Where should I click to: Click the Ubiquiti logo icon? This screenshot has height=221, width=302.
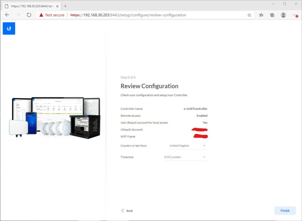point(9,29)
